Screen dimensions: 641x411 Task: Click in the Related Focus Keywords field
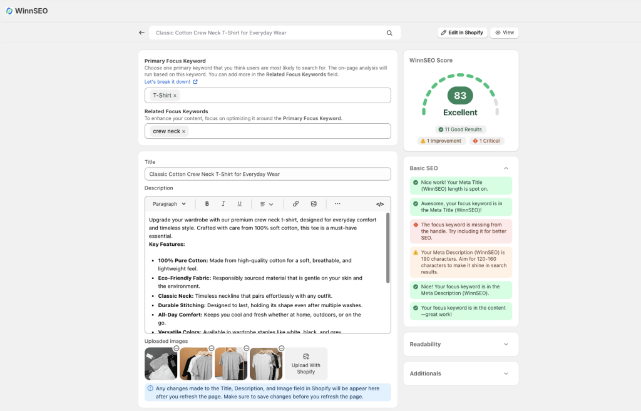[268, 131]
